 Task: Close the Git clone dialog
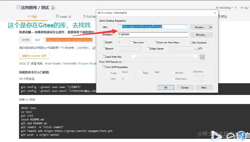click(215, 13)
